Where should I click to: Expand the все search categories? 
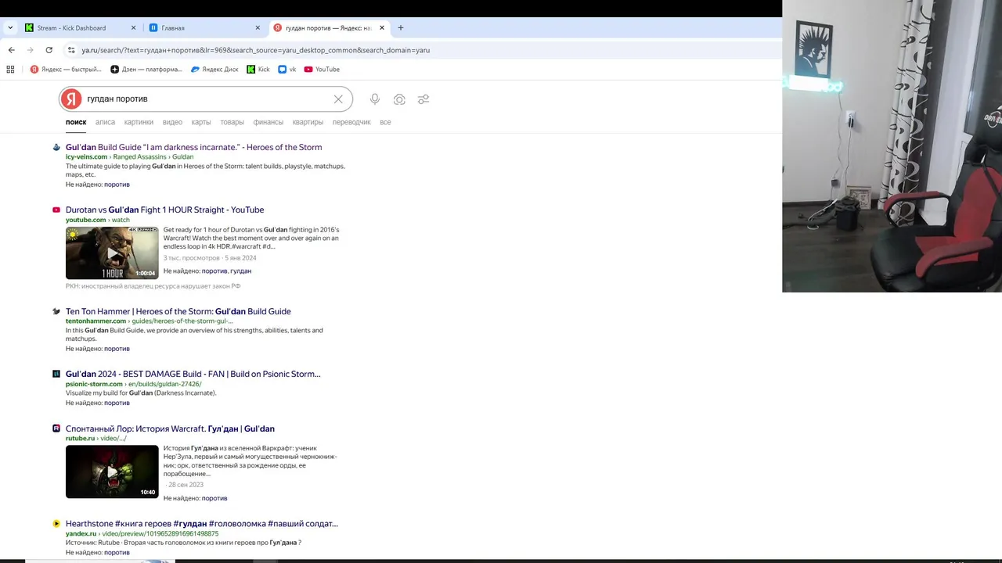385,122
